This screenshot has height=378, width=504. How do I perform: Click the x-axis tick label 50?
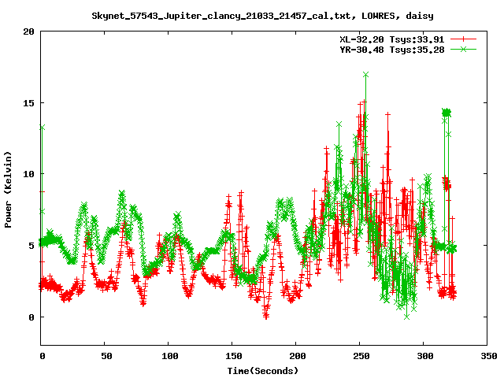click(x=106, y=356)
